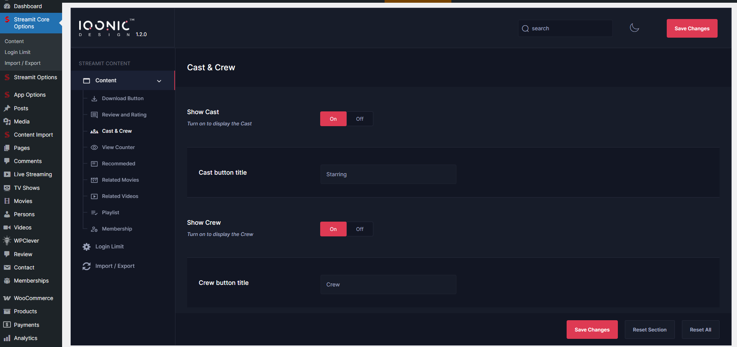Viewport: 737px width, 347px height.
Task: Click the Import / Export sync icon
Action: pyautogui.click(x=87, y=266)
